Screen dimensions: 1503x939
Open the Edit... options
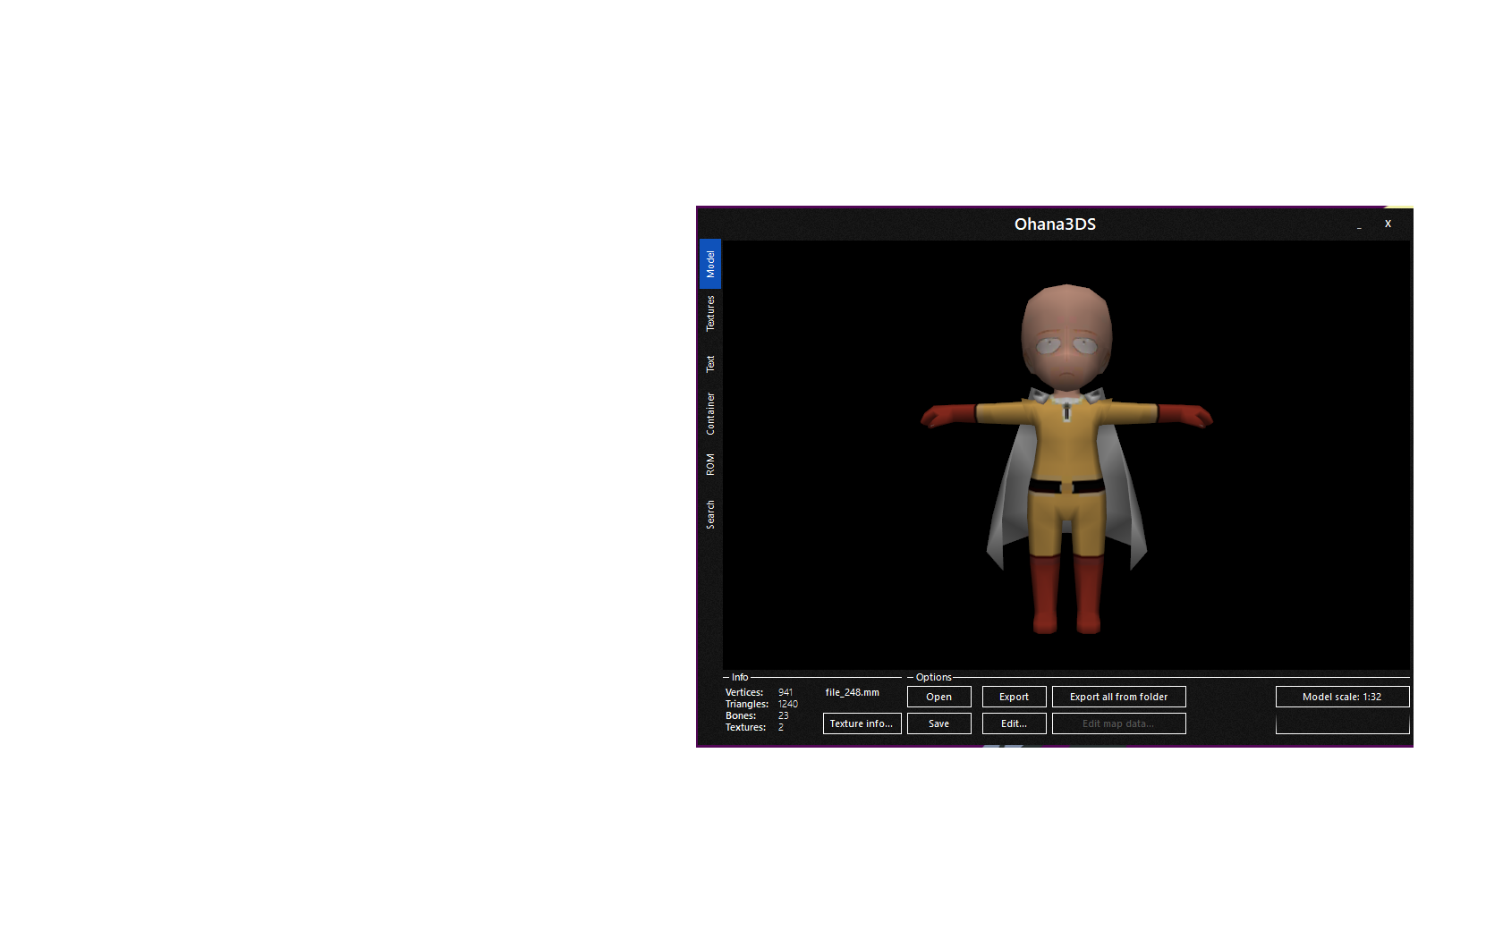pos(1015,723)
